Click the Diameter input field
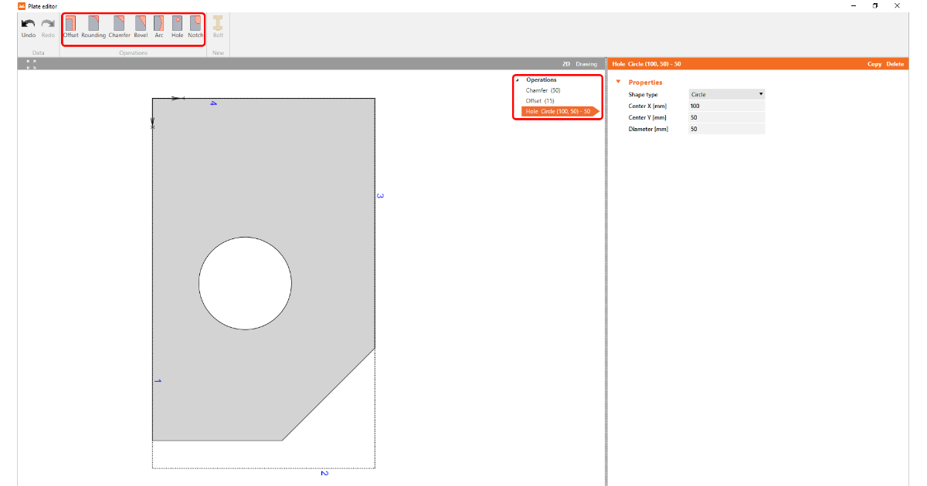This screenshot has height=486, width=927. 726,129
